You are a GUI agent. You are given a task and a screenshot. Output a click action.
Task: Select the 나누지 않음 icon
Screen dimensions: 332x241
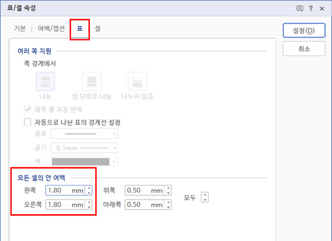pos(137,82)
